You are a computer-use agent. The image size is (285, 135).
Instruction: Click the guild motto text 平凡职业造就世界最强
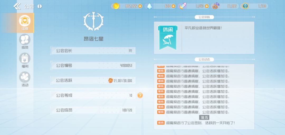click(x=203, y=28)
